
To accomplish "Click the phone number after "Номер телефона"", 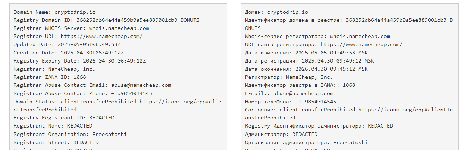I will [316, 102].
